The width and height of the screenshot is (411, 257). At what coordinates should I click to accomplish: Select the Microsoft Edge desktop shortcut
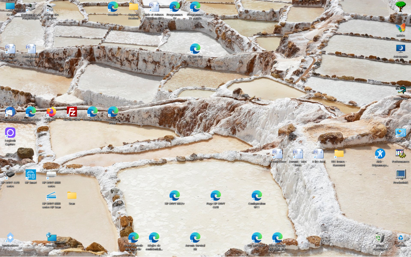(31, 112)
